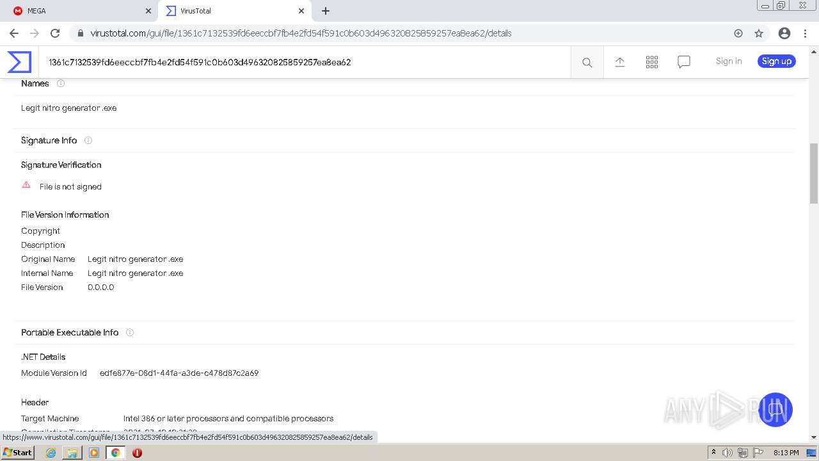
Task: Click the scrollbar up arrow
Action: [814, 51]
